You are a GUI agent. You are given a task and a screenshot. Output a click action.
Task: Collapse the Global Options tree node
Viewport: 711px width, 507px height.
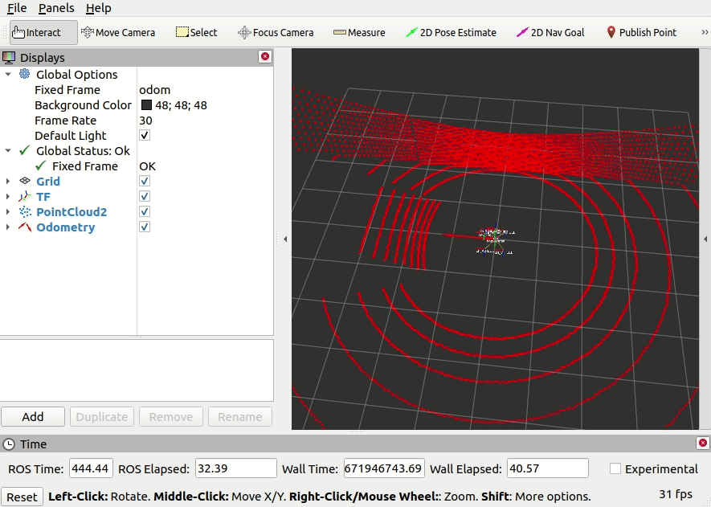pyautogui.click(x=8, y=74)
